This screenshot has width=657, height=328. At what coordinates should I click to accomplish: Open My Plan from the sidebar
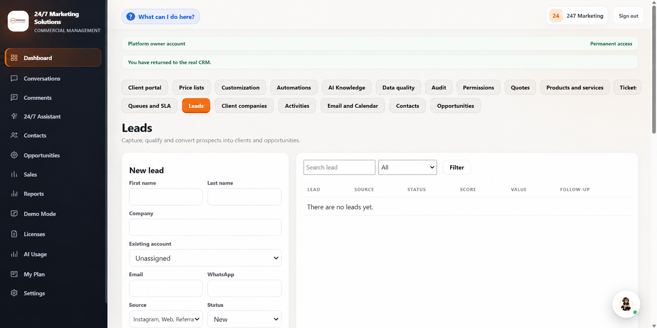pyautogui.click(x=53, y=274)
